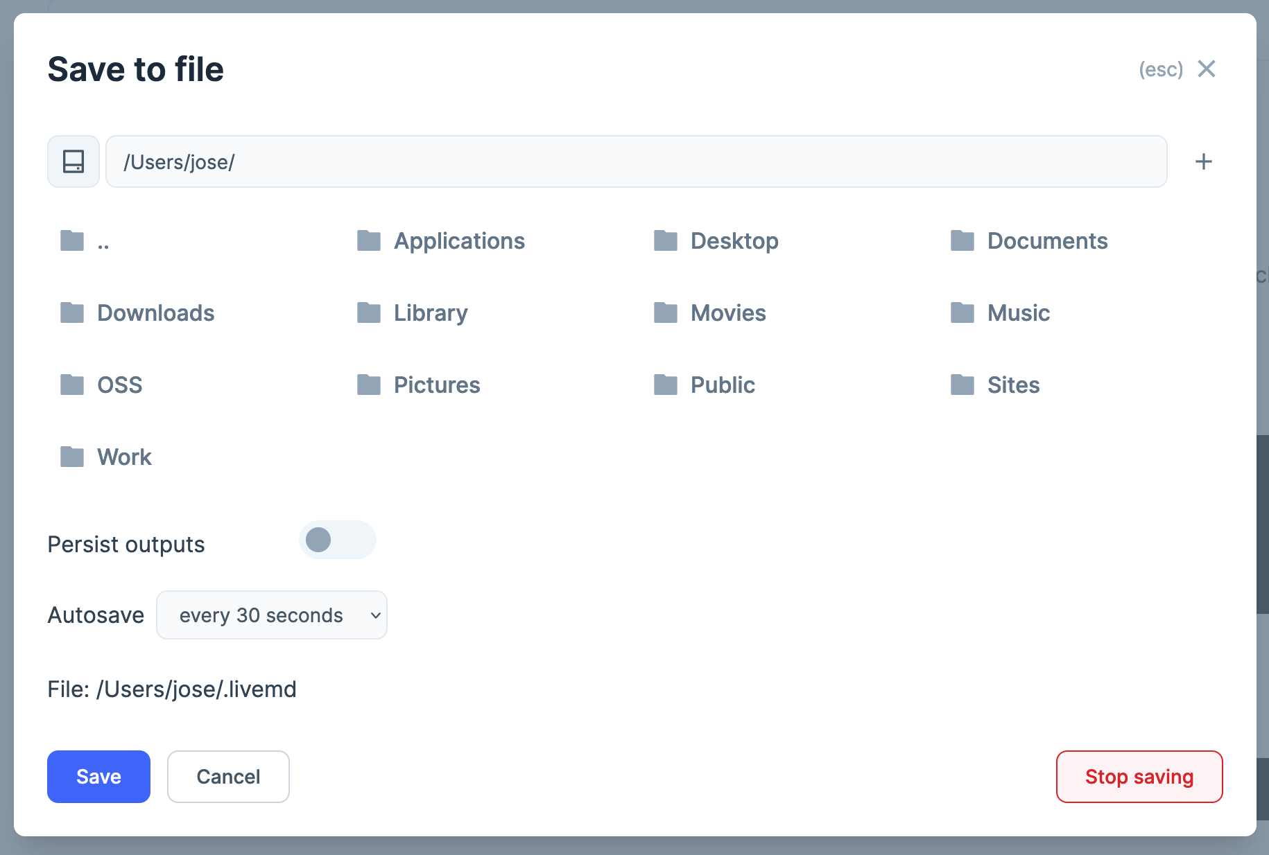The image size is (1269, 855).
Task: Open the Work folder
Action: 124,457
